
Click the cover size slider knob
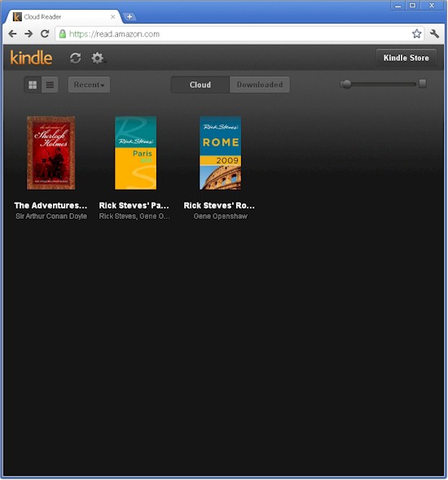click(346, 84)
